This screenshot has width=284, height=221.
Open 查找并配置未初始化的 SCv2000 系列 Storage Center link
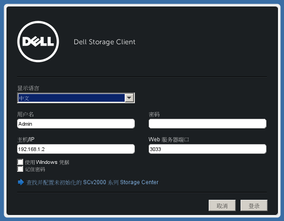[x=92, y=182]
